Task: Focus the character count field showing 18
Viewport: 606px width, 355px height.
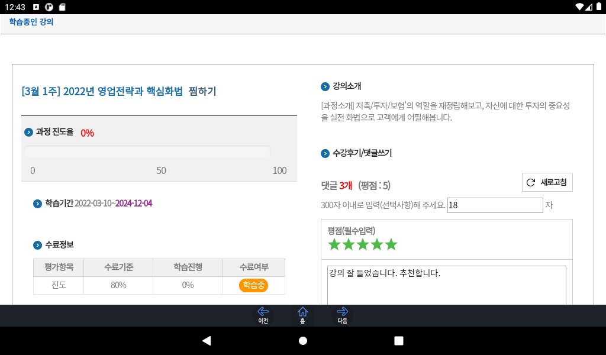Action: point(495,205)
